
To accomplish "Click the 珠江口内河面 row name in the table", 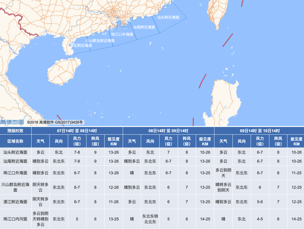I will point(16,219).
